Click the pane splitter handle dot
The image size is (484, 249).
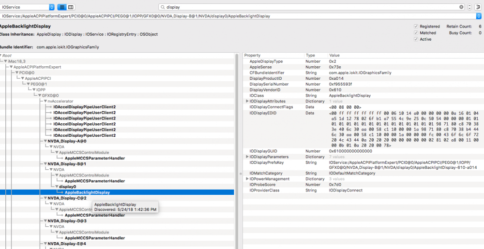(241, 174)
